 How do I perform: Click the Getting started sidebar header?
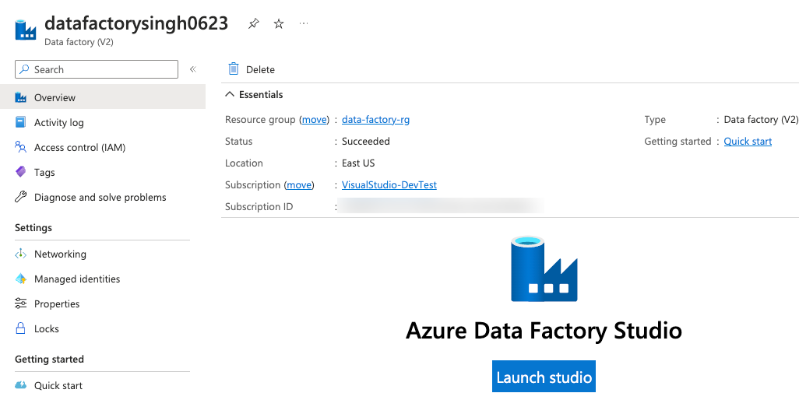pyautogui.click(x=49, y=360)
